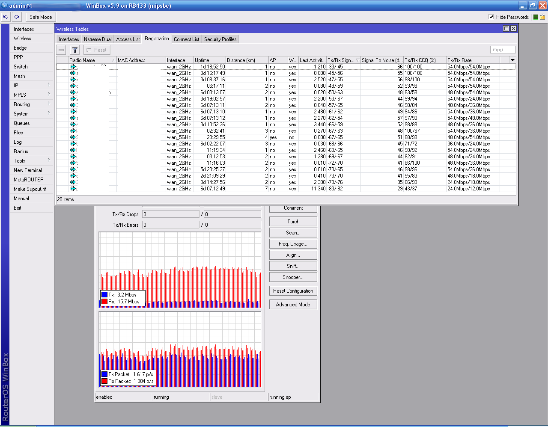Click the Reset Configuration button

293,291
